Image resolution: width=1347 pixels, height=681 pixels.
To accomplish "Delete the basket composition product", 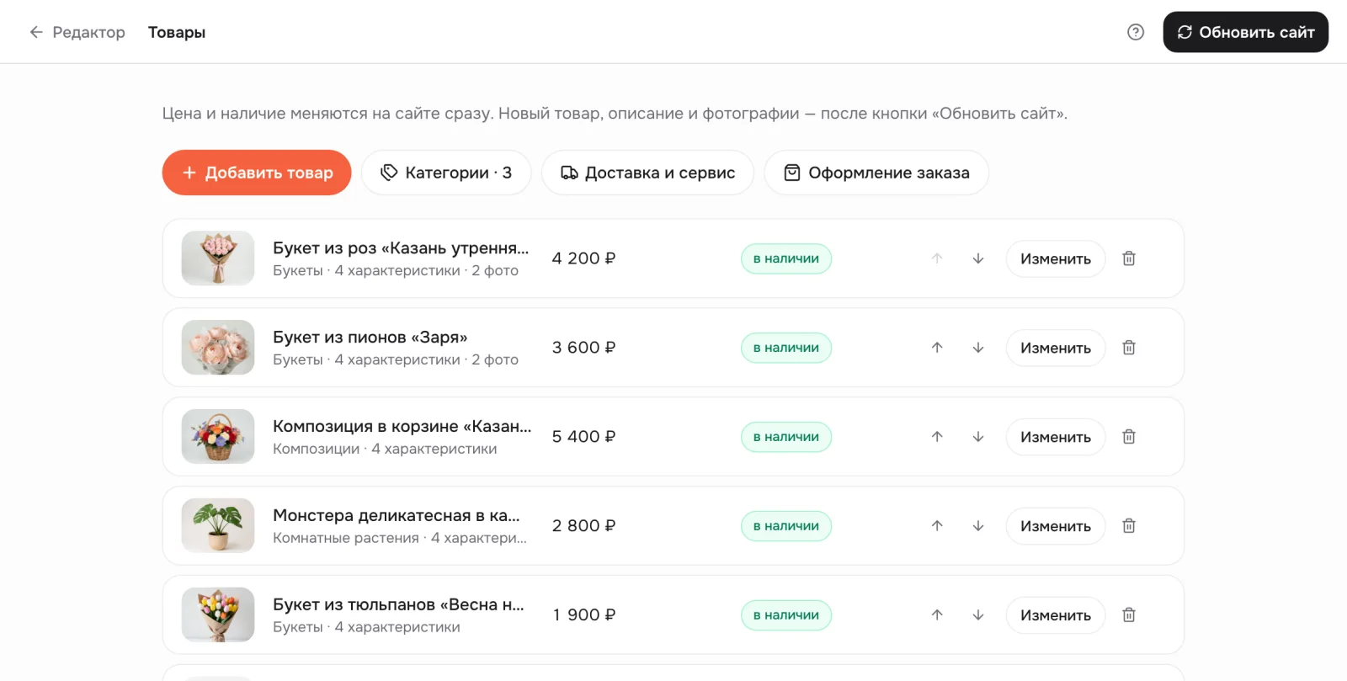I will click(x=1129, y=437).
